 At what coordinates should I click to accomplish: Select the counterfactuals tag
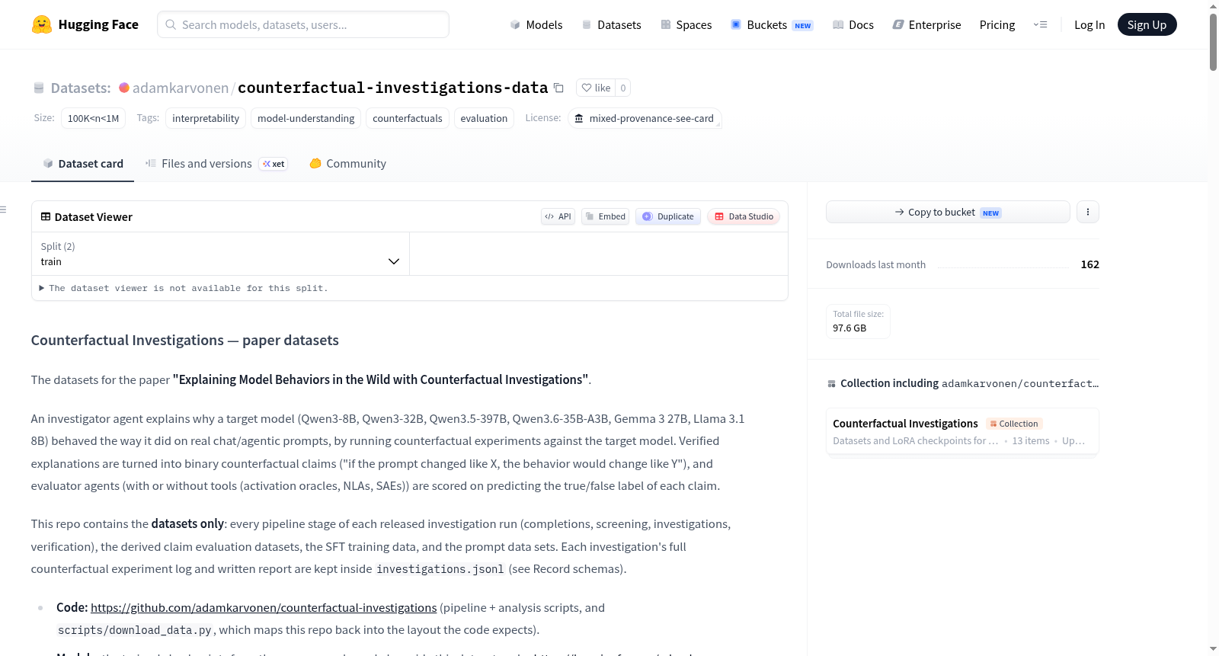[x=408, y=118]
